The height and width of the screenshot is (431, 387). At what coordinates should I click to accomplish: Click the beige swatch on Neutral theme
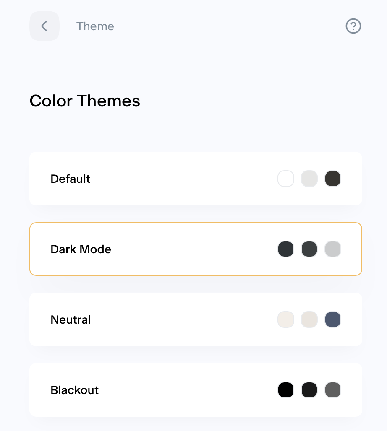tap(286, 319)
